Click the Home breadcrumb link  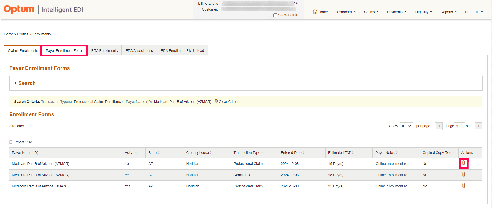(x=8, y=34)
